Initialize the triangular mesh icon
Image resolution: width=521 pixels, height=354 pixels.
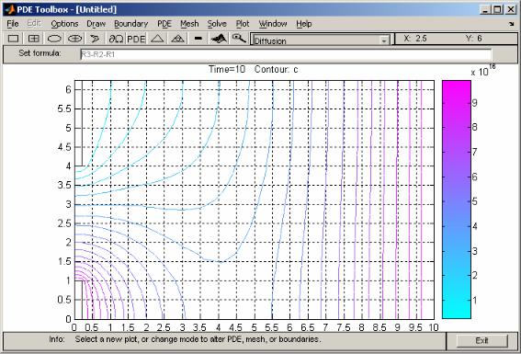(x=157, y=39)
